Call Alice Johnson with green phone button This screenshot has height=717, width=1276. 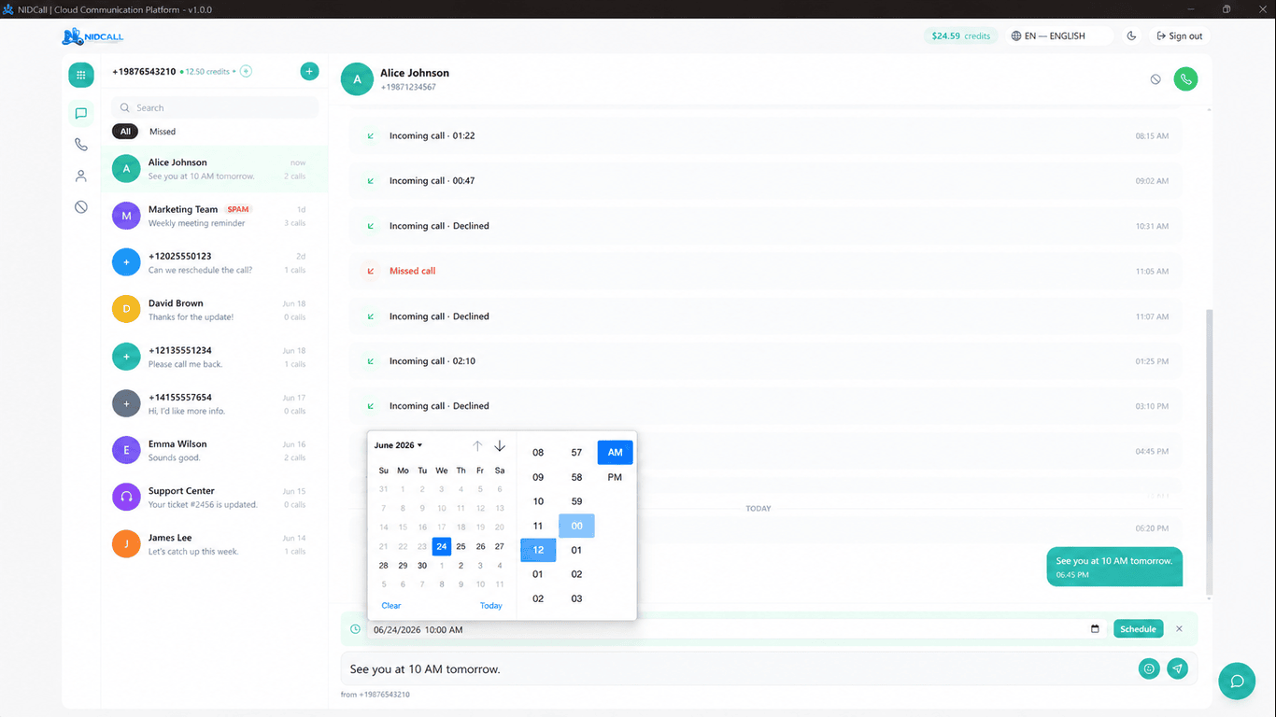(1185, 79)
